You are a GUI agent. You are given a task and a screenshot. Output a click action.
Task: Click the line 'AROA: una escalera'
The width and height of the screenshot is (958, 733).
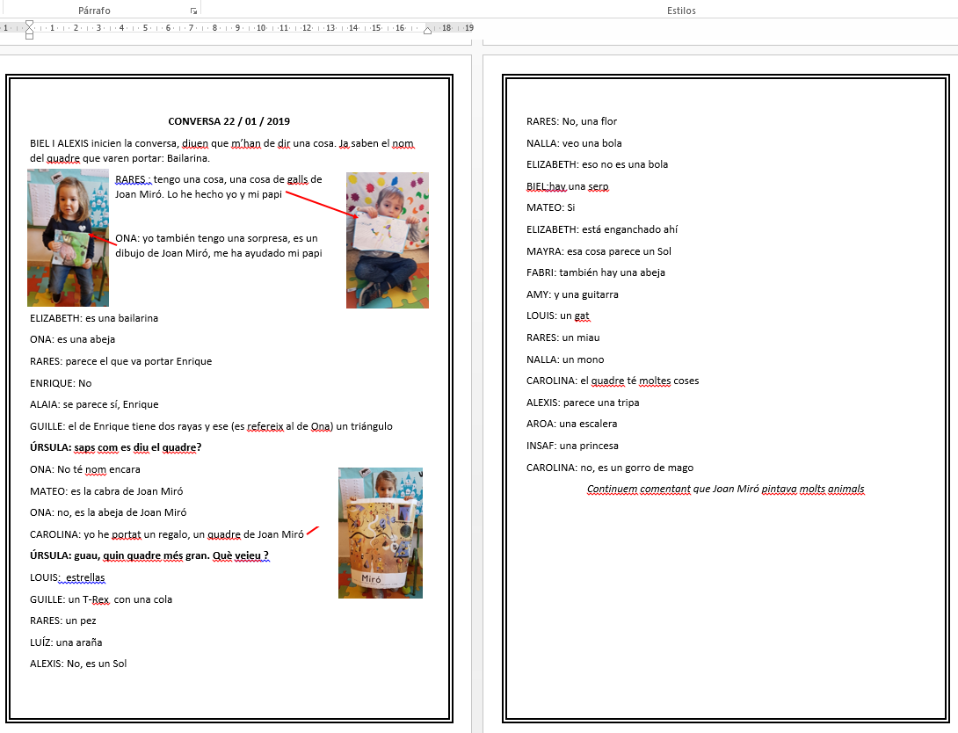572,424
